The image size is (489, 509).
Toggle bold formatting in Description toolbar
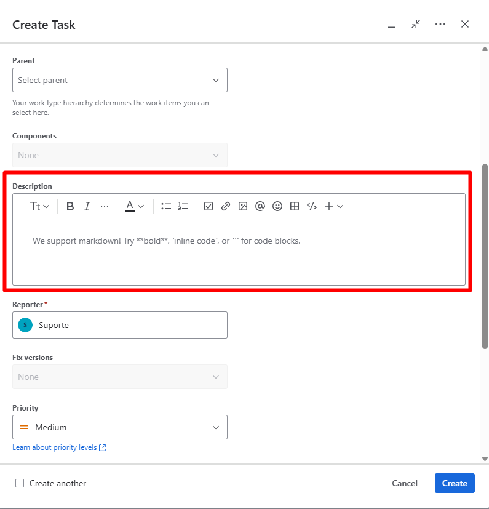70,206
